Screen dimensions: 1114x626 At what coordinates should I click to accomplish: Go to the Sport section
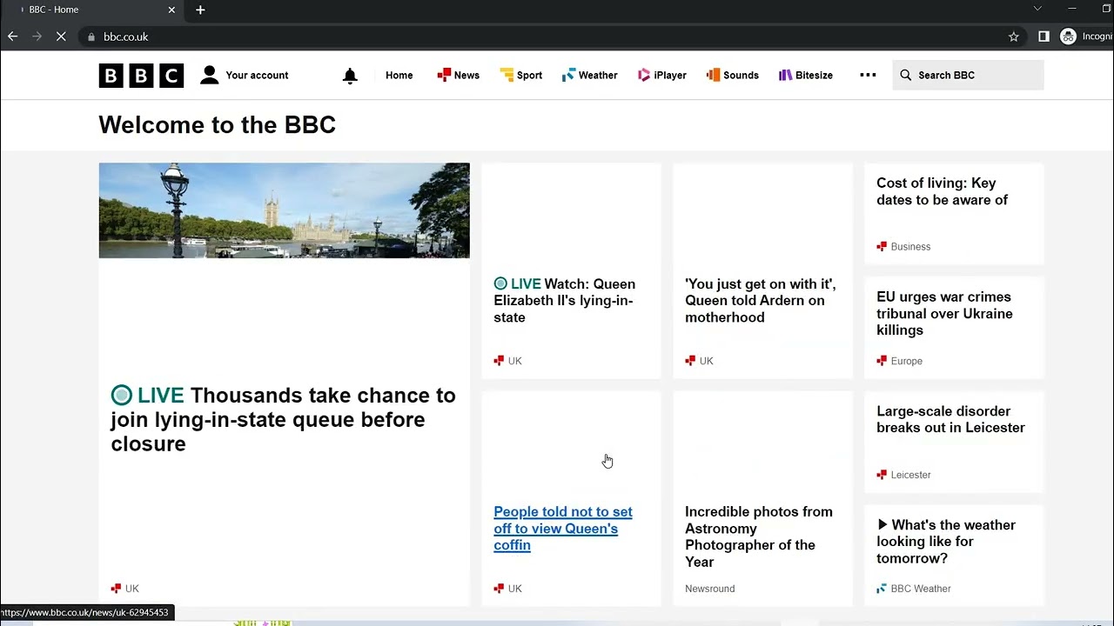(x=521, y=76)
